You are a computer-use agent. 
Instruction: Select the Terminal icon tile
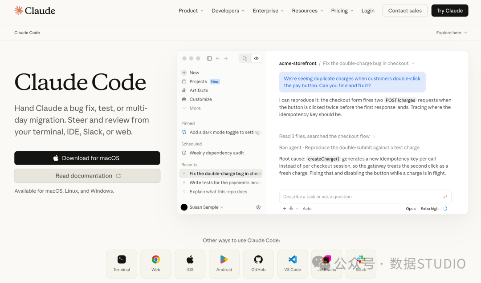pos(122,264)
